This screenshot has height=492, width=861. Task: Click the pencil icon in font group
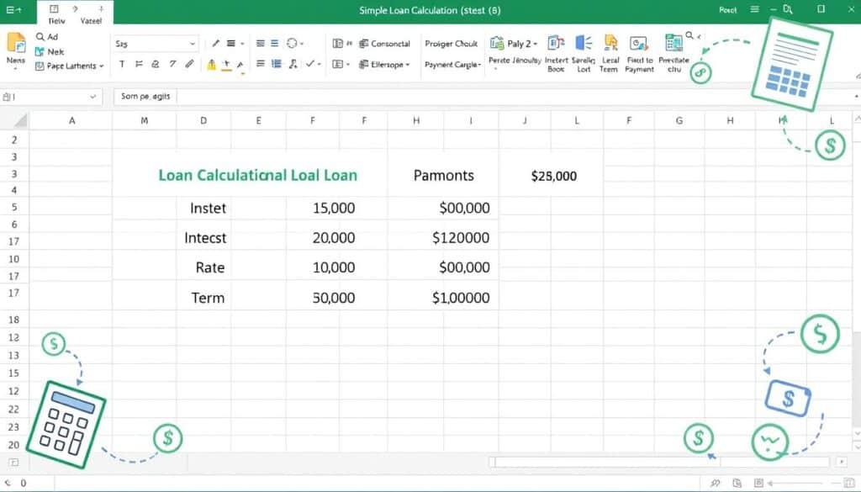[x=189, y=64]
